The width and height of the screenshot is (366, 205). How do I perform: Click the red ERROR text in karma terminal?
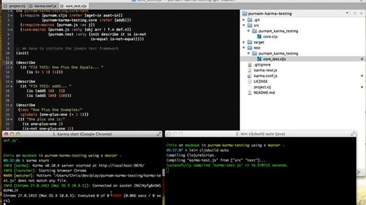117,196
